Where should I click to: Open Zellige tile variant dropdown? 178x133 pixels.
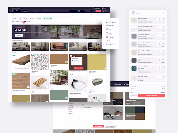click(x=145, y=72)
